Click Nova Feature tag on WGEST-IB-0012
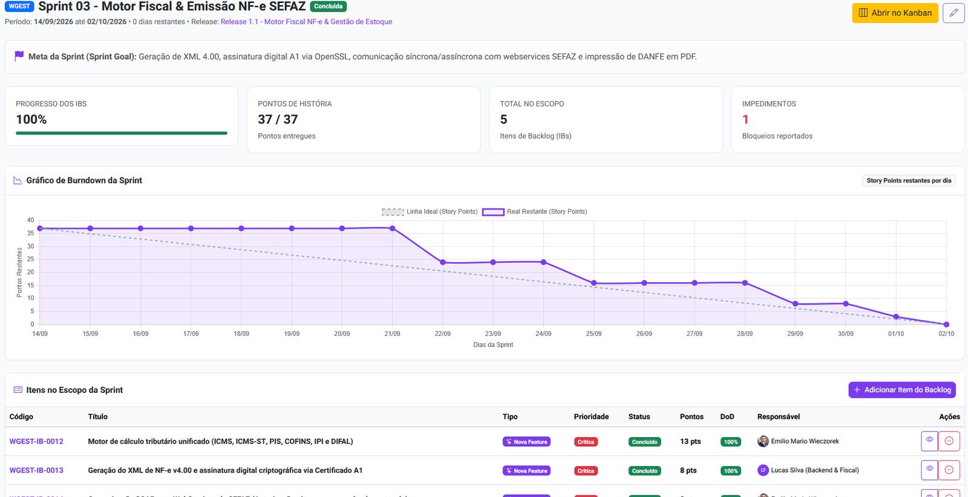968x497 pixels. click(x=526, y=442)
